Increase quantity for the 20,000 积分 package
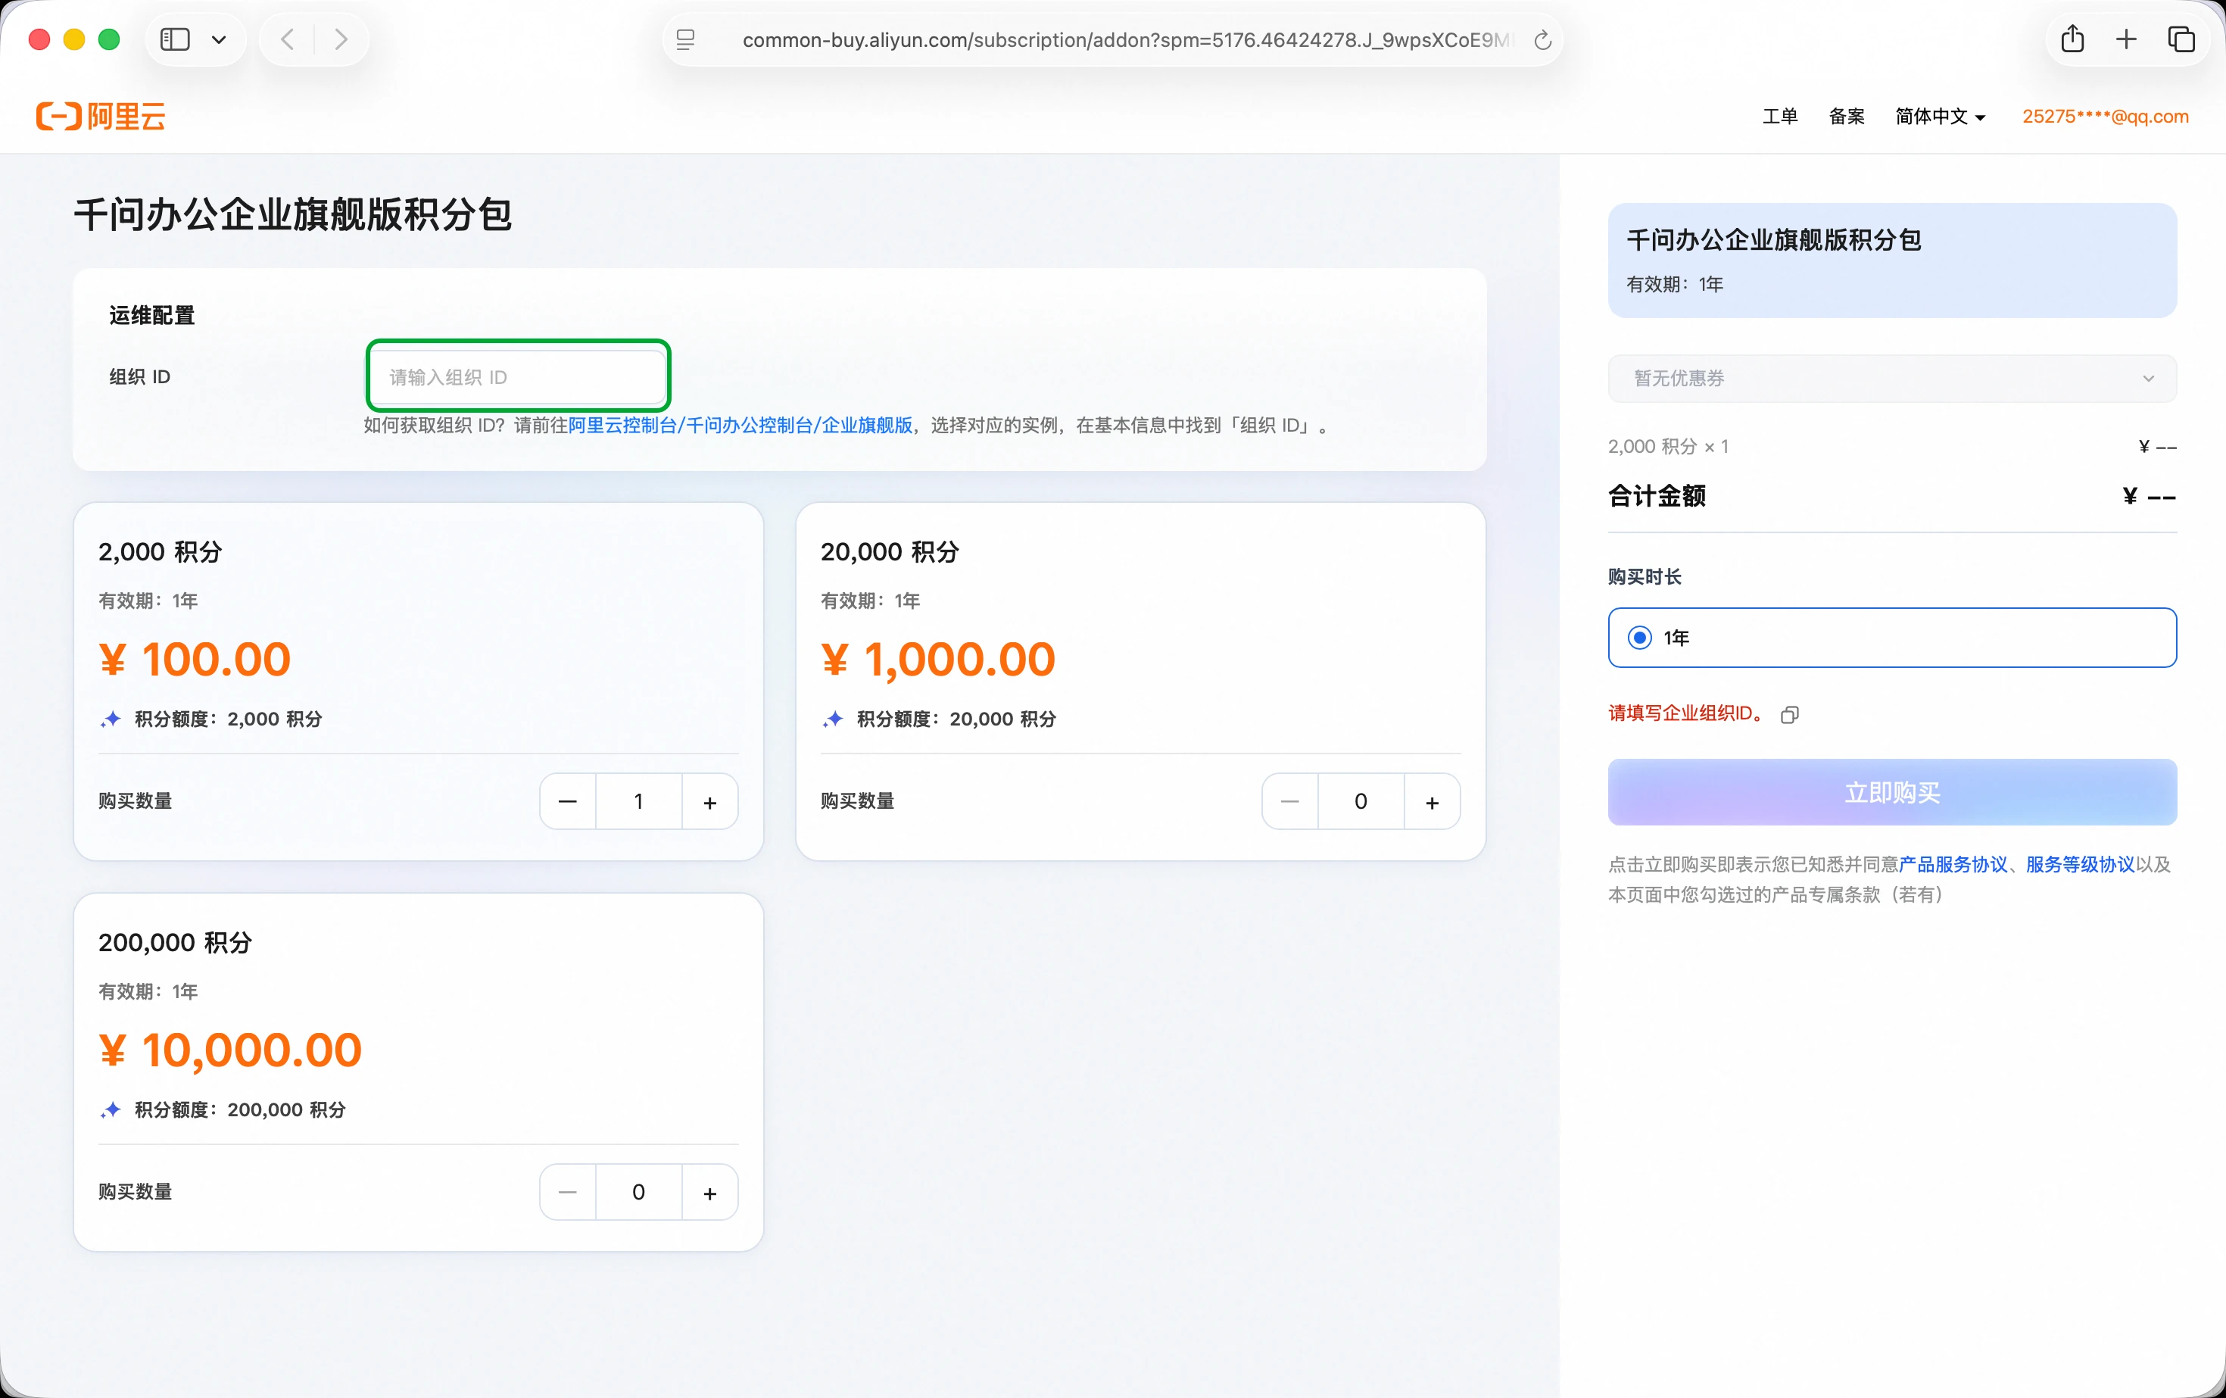 tap(1432, 802)
